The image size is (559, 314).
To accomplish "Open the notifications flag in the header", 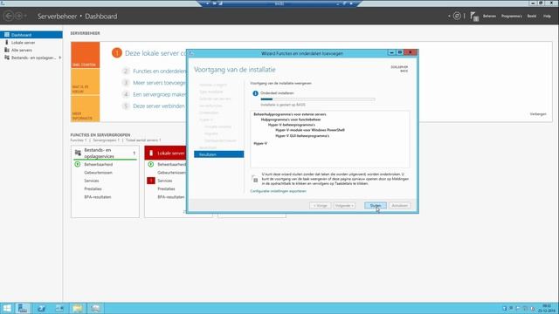I will coord(473,17).
